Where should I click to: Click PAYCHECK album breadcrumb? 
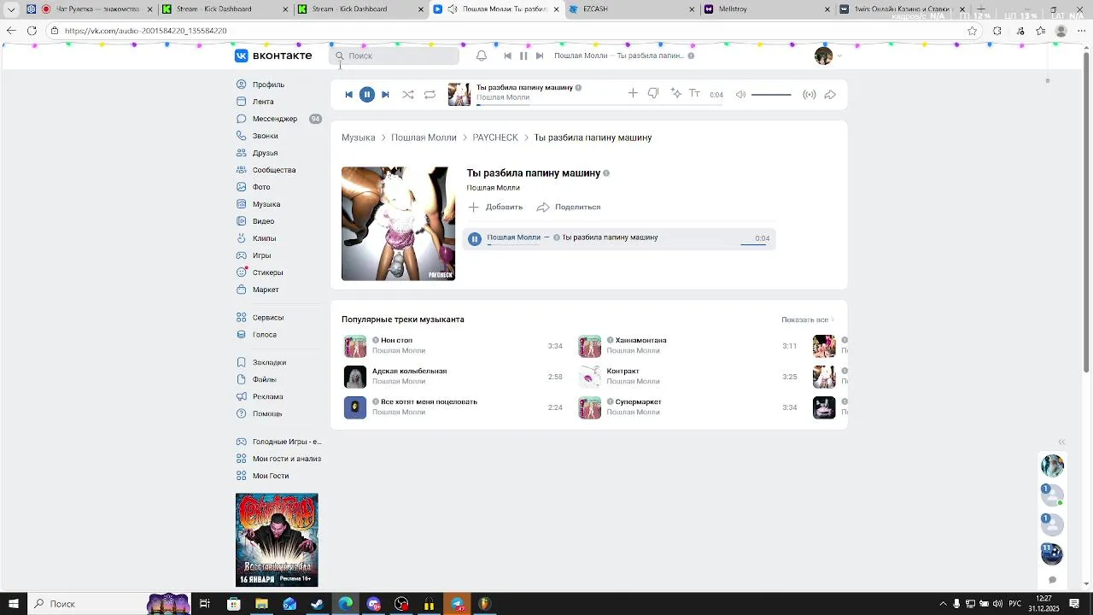point(495,138)
